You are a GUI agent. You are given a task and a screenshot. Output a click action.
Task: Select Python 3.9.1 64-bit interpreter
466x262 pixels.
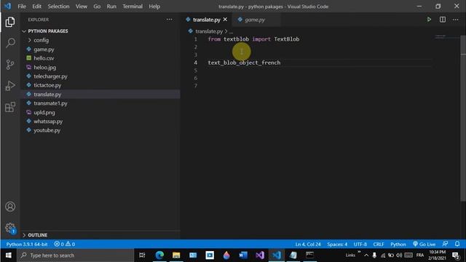coord(27,245)
